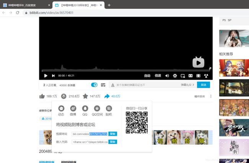Close the bilibili video tab
Viewport: 249px width, 163px height.
pos(101,5)
